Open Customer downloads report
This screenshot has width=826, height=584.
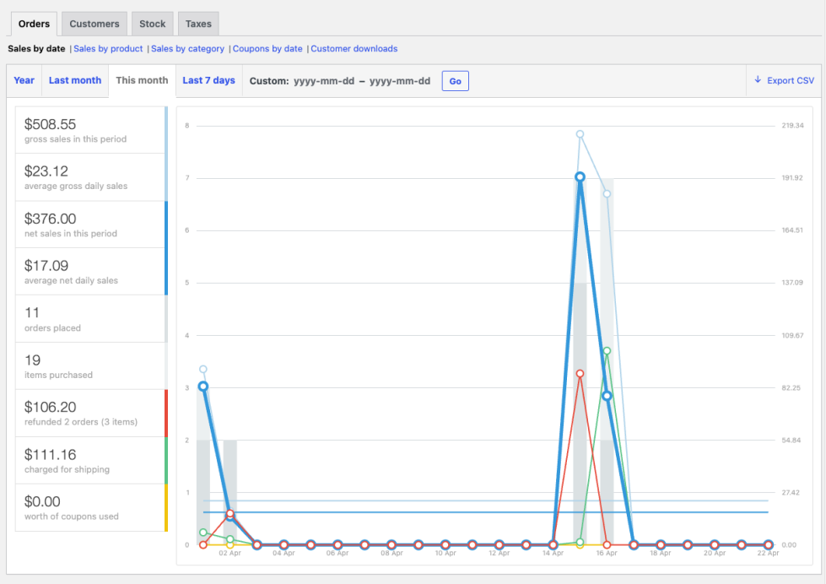coord(354,49)
